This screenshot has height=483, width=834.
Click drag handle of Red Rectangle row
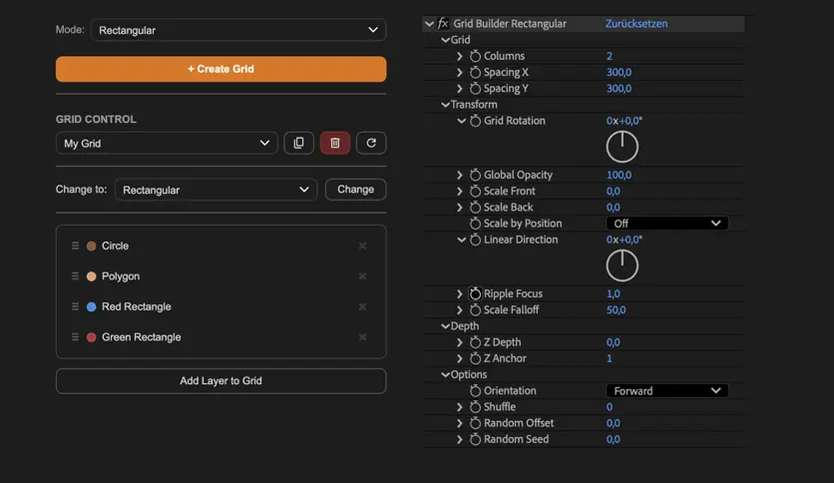click(x=75, y=307)
